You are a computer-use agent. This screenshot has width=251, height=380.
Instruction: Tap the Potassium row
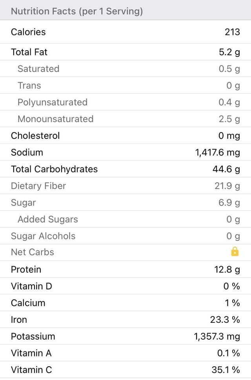(125, 336)
